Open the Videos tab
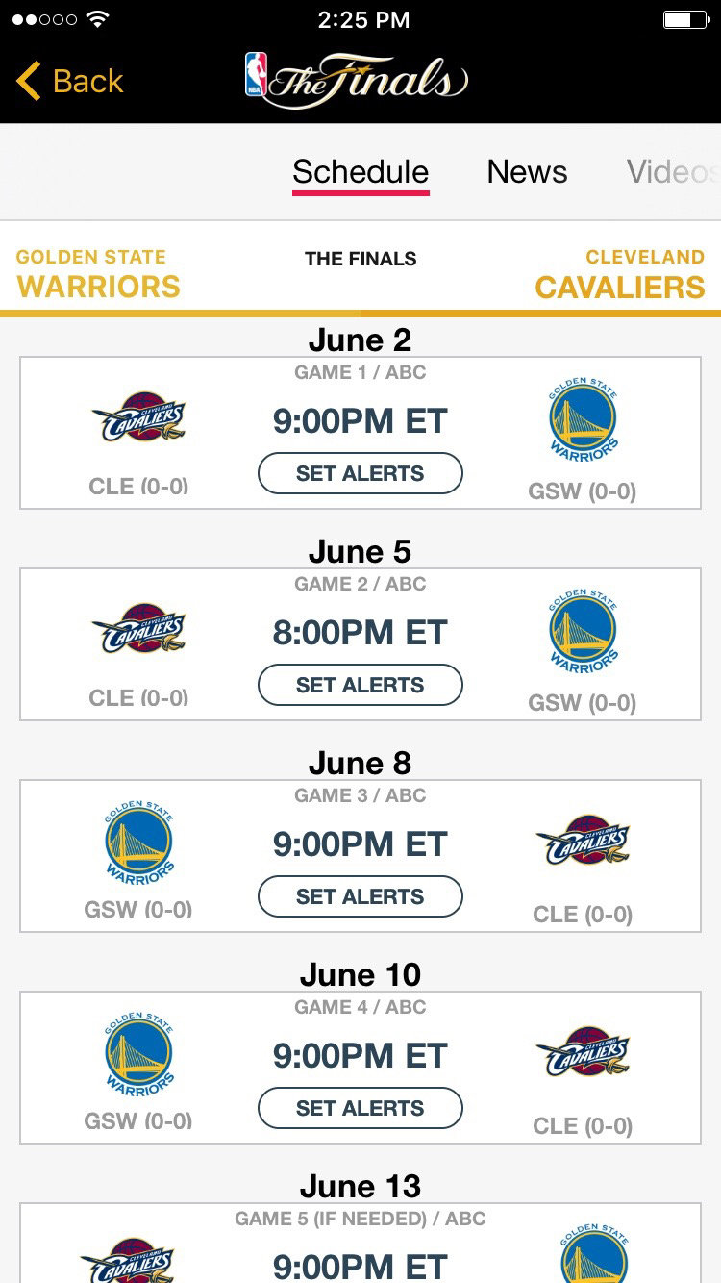This screenshot has width=721, height=1283. [x=672, y=172]
